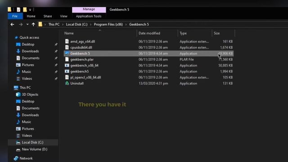288x162 pixels.
Task: Open Network in navigation pane
Action: (x=26, y=158)
